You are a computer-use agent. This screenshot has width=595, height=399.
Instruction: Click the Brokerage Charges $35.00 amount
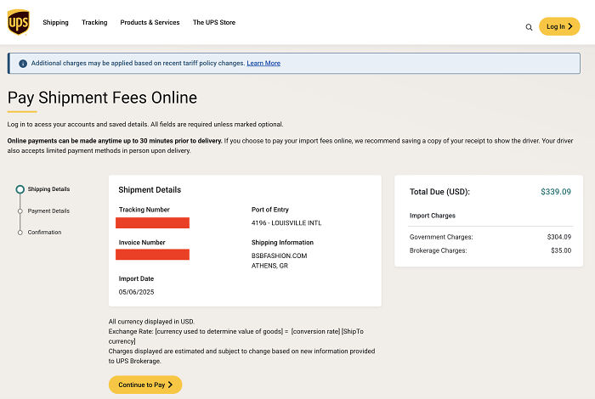click(x=561, y=250)
